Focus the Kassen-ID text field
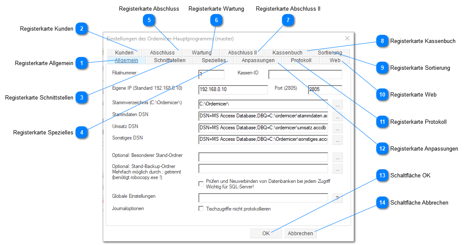This screenshot has width=465, height=245. (305, 75)
